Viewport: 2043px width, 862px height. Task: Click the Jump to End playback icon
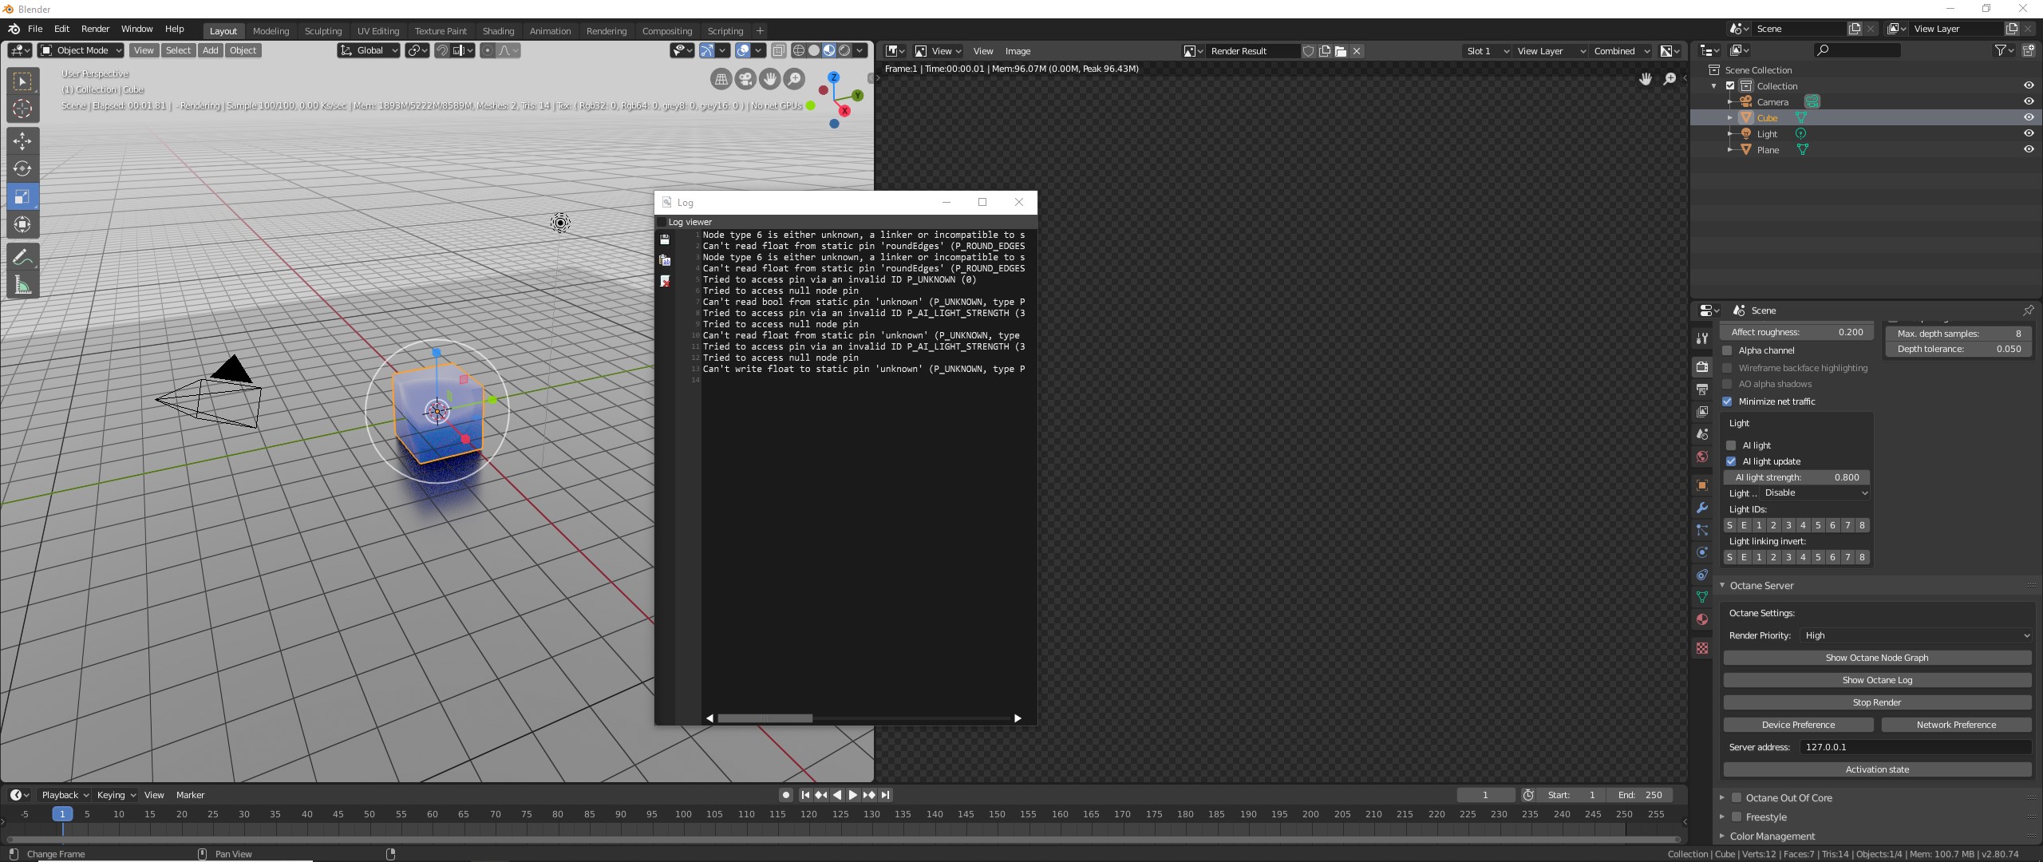pos(885,795)
